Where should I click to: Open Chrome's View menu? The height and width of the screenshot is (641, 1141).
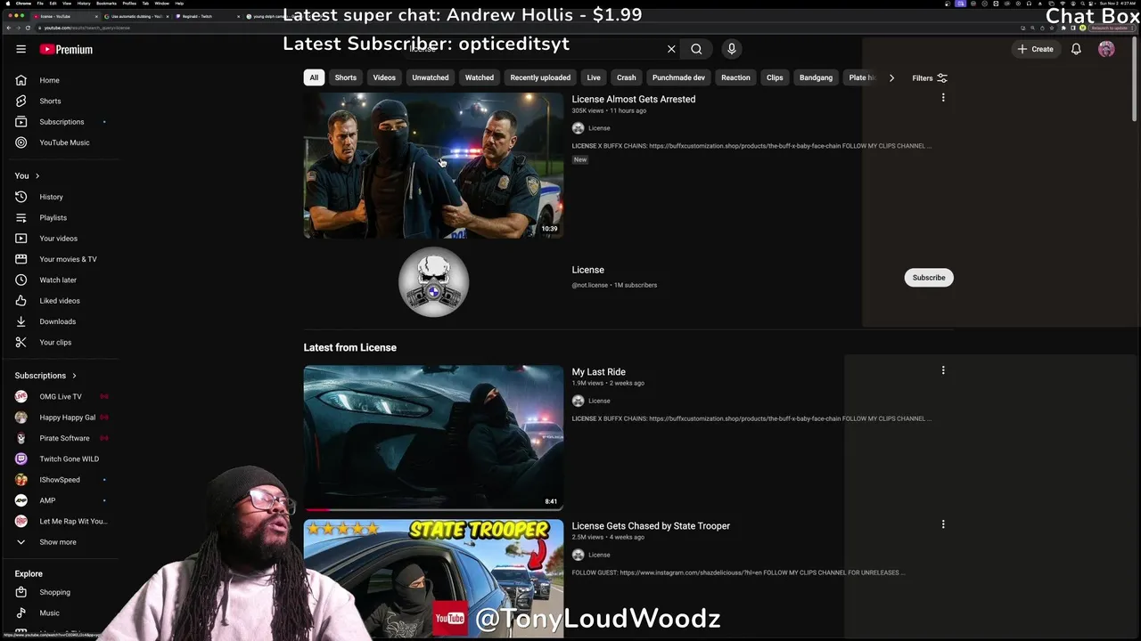(69, 4)
